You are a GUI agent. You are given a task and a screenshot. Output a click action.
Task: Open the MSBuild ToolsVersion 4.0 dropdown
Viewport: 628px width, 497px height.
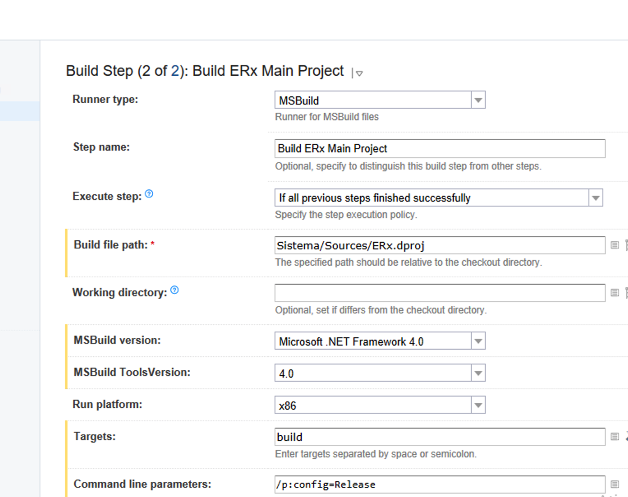380,373
